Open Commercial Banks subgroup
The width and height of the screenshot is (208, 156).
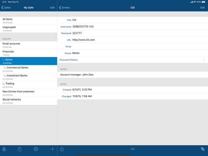(x=29, y=69)
